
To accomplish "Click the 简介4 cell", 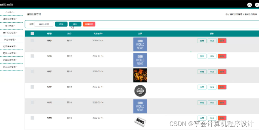I will coord(69,87).
